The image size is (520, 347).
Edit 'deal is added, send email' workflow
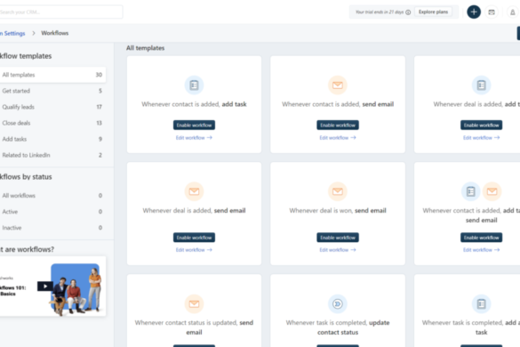[x=194, y=250]
